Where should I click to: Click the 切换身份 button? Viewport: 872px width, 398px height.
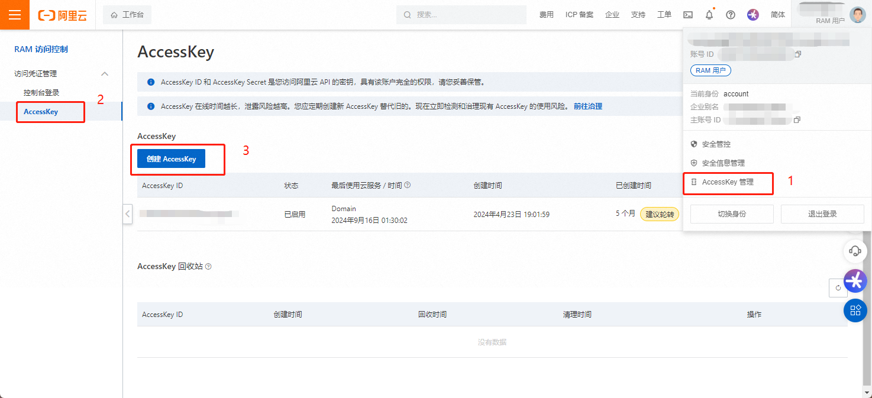[732, 214]
